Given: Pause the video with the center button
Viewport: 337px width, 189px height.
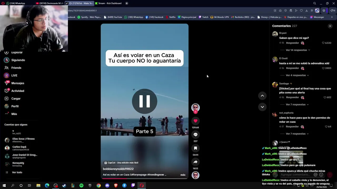Looking at the screenshot, I should tap(145, 101).
